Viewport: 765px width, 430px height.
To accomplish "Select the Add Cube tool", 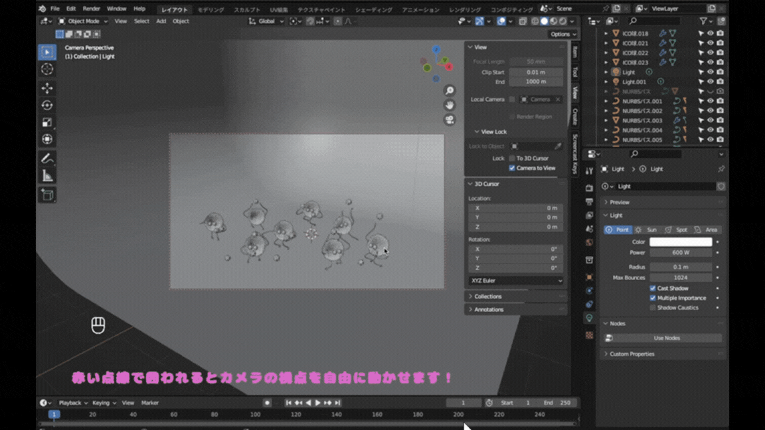I will click(47, 195).
